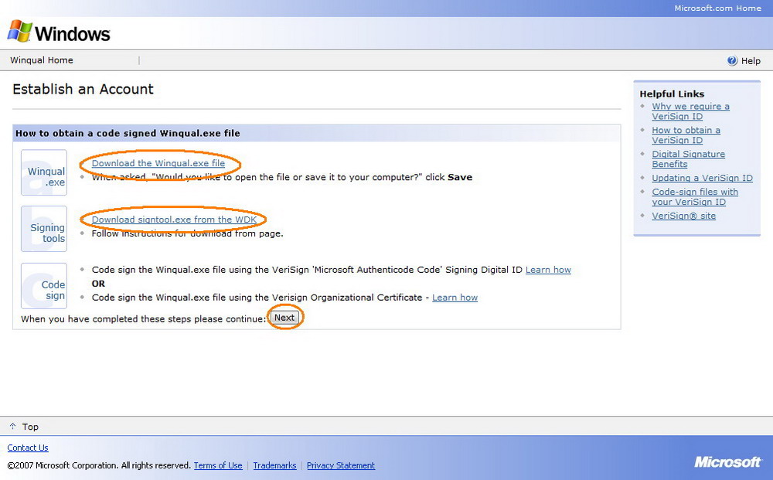Download the Winqual.exe file
The height and width of the screenshot is (480, 773).
tap(158, 163)
